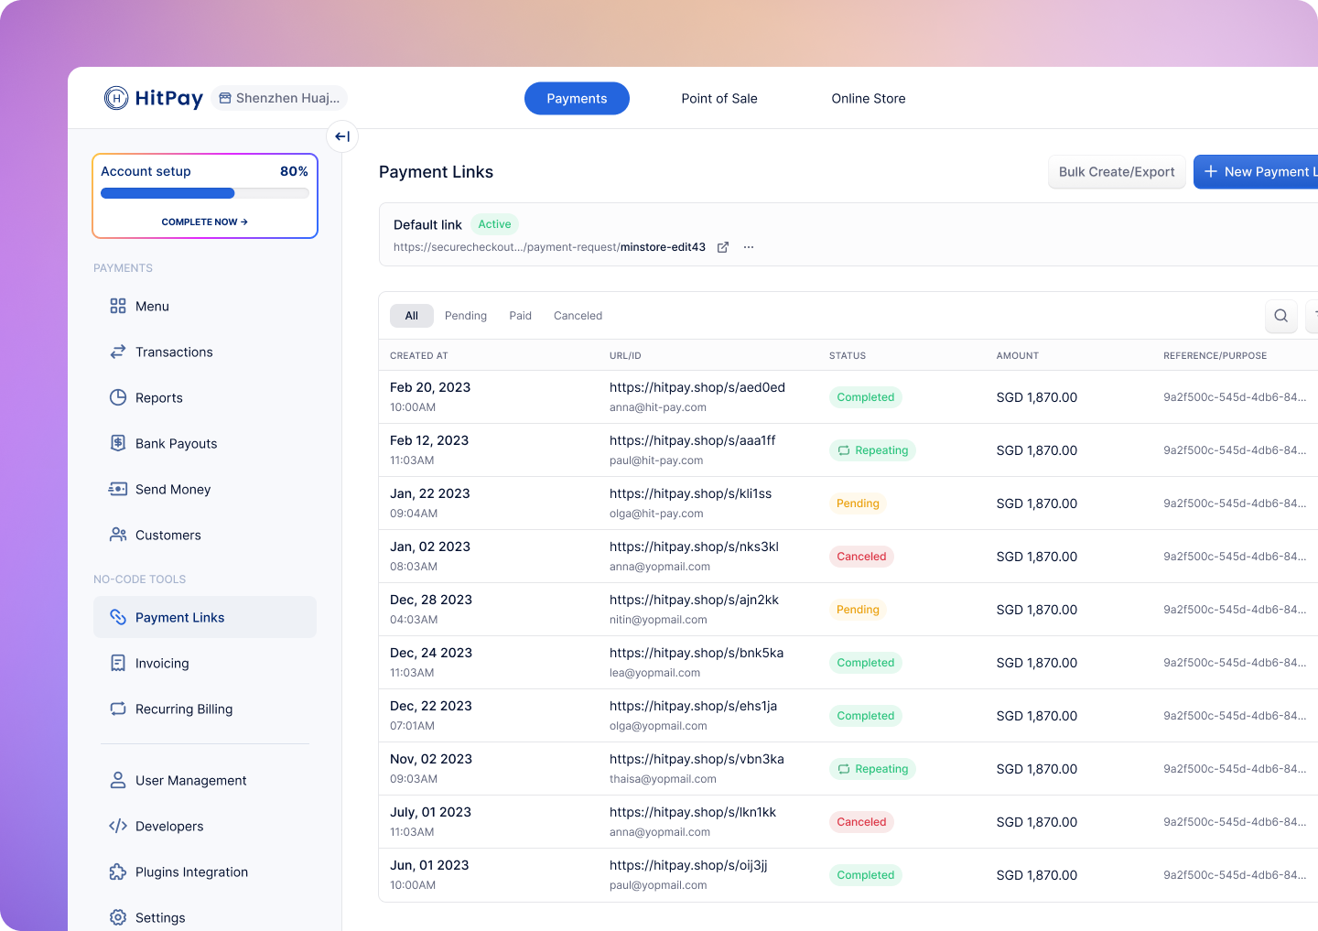Click the New Payment Link button

click(x=1256, y=172)
